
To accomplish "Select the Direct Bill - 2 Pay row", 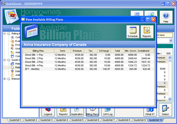I will tap(88, 58).
